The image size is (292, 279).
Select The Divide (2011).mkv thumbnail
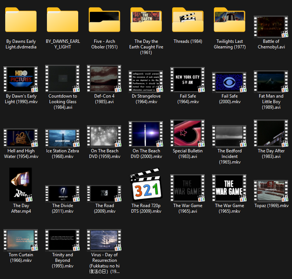pos(63,194)
